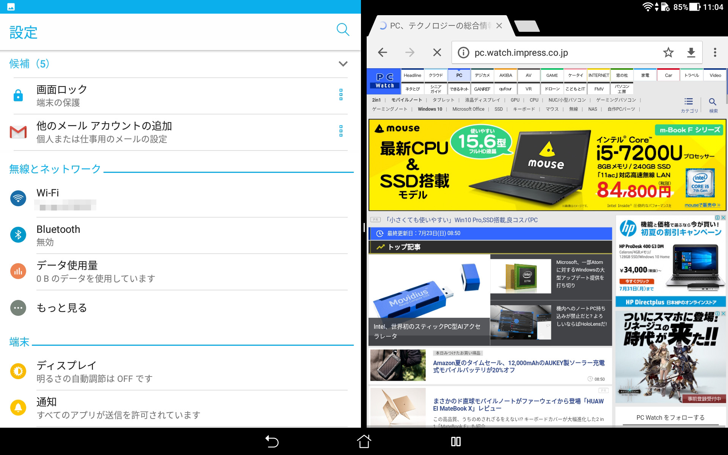This screenshot has width=728, height=455.
Task: Open the Windows 10 category link
Action: click(x=430, y=109)
